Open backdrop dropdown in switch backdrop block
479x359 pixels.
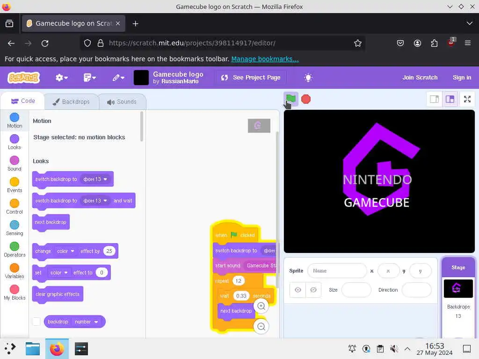tap(95, 179)
